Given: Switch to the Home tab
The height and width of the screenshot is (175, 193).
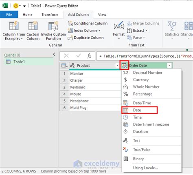Looking at the screenshot, I should click(28, 15).
